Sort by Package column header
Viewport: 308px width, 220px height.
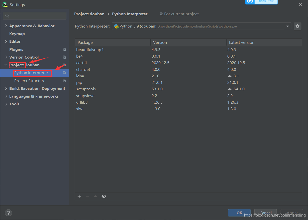[113, 42]
